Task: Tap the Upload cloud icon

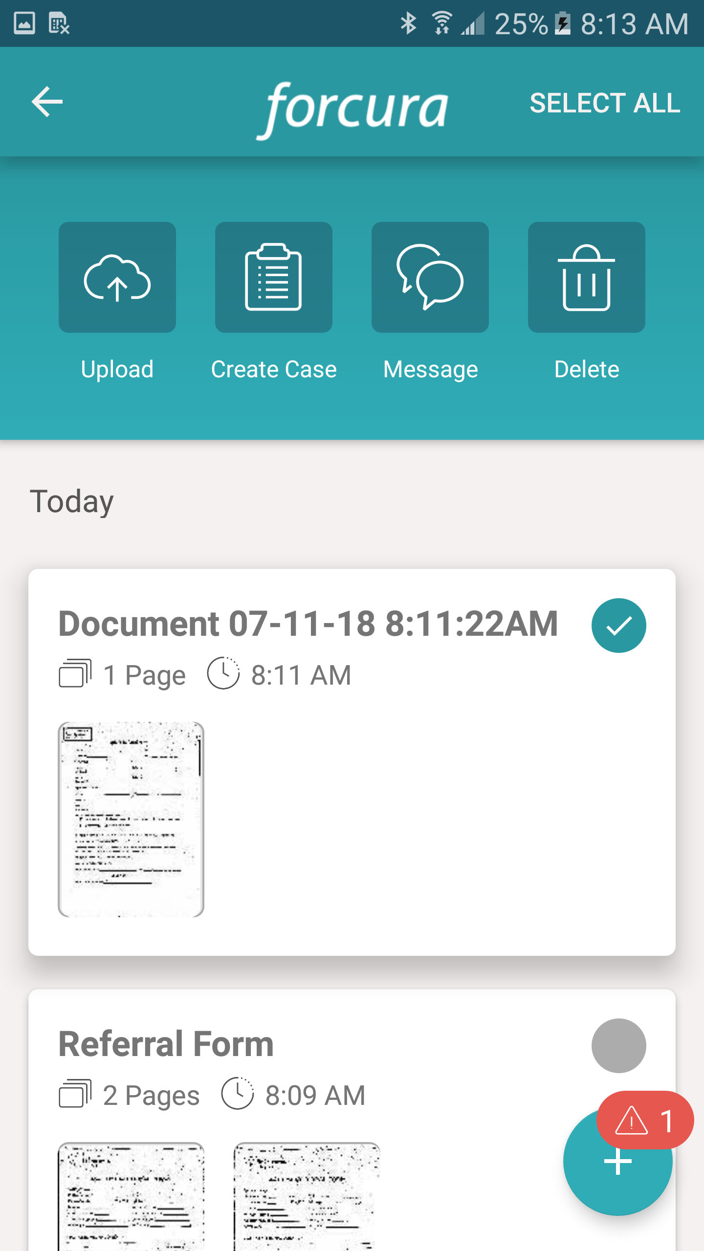Action: point(117,277)
